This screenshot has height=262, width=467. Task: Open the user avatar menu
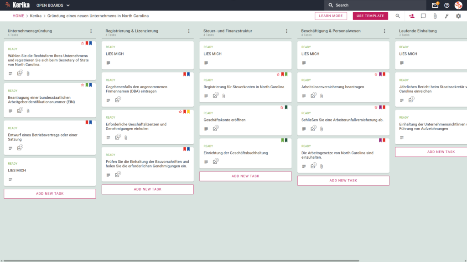pyautogui.click(x=458, y=5)
